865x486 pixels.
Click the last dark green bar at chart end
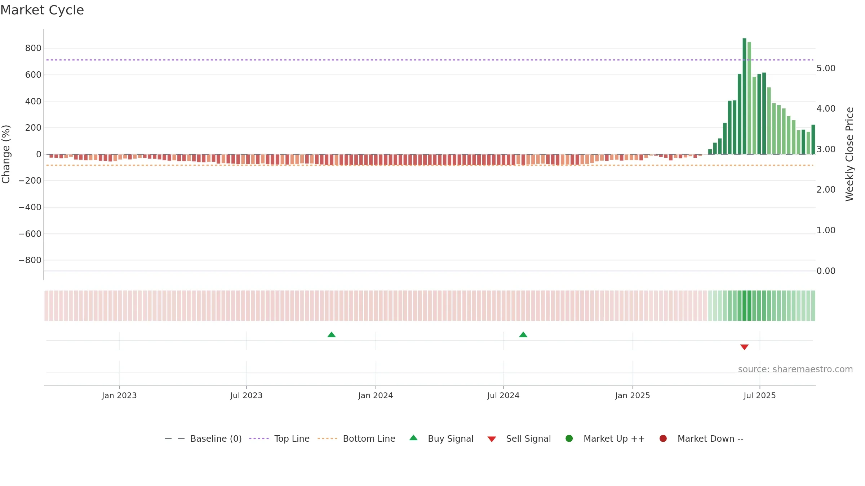(813, 140)
